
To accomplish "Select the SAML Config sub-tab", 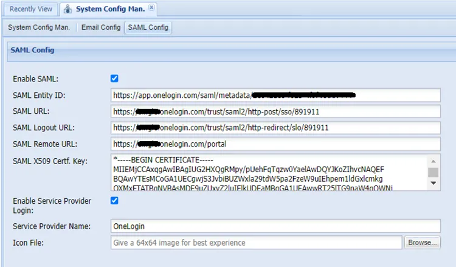I will tap(148, 27).
